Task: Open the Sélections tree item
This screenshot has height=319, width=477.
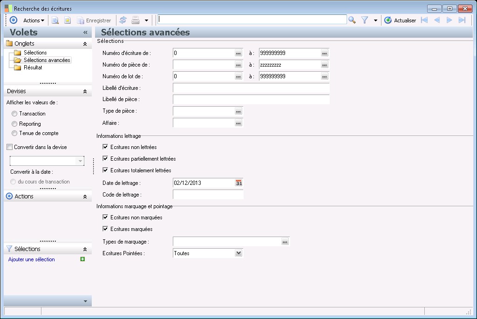Action: [x=35, y=53]
